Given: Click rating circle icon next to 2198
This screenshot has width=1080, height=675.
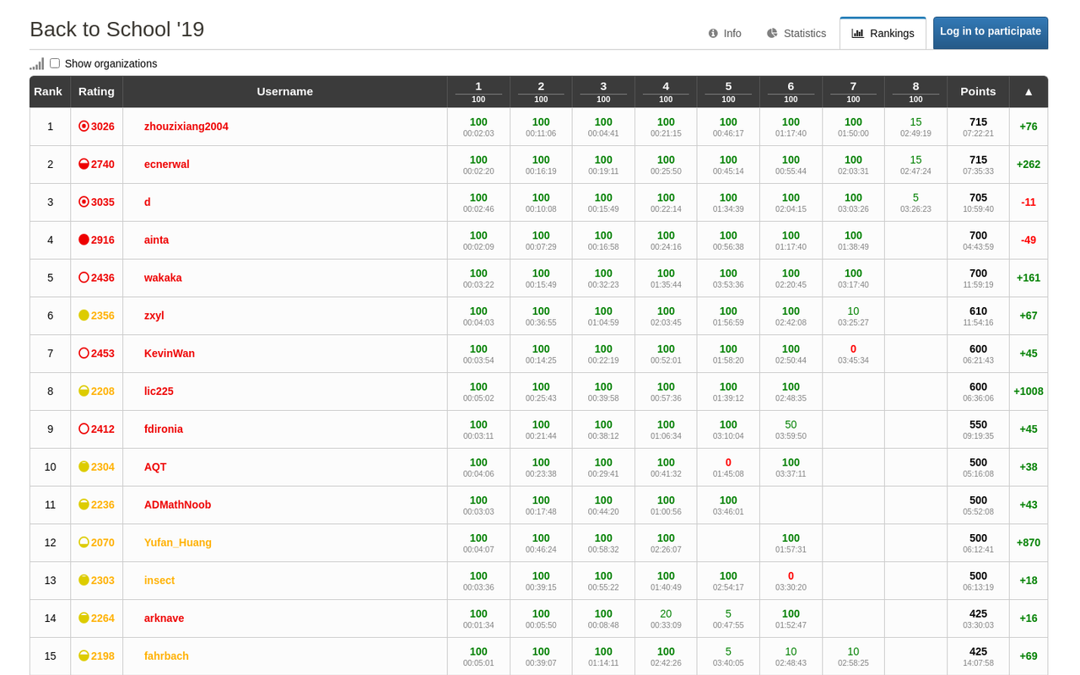Looking at the screenshot, I should [84, 656].
